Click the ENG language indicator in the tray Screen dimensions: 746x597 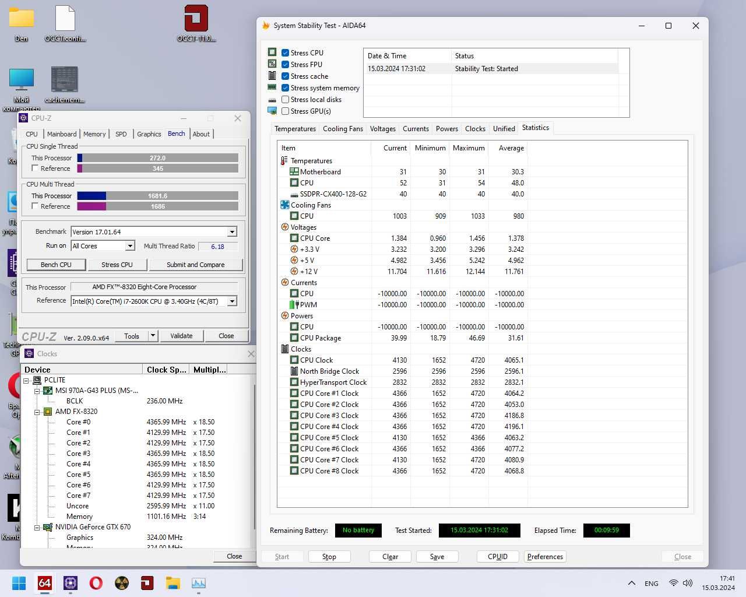[652, 583]
